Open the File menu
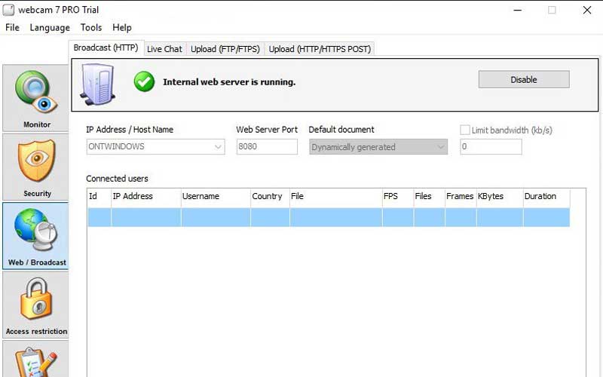Image resolution: width=603 pixels, height=377 pixels. click(12, 28)
